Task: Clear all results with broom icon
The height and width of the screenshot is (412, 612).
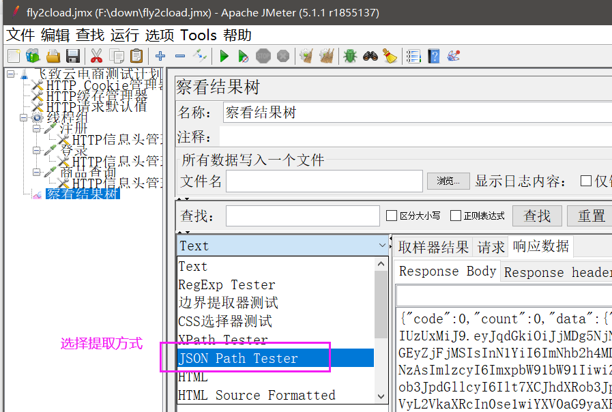Action: point(390,56)
